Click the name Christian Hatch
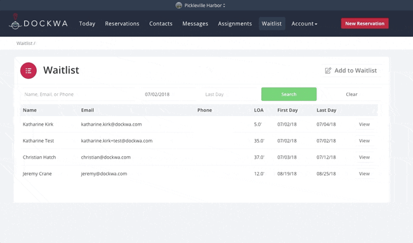 point(39,157)
